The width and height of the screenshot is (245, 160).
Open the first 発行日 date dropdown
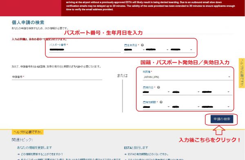tap(156, 92)
